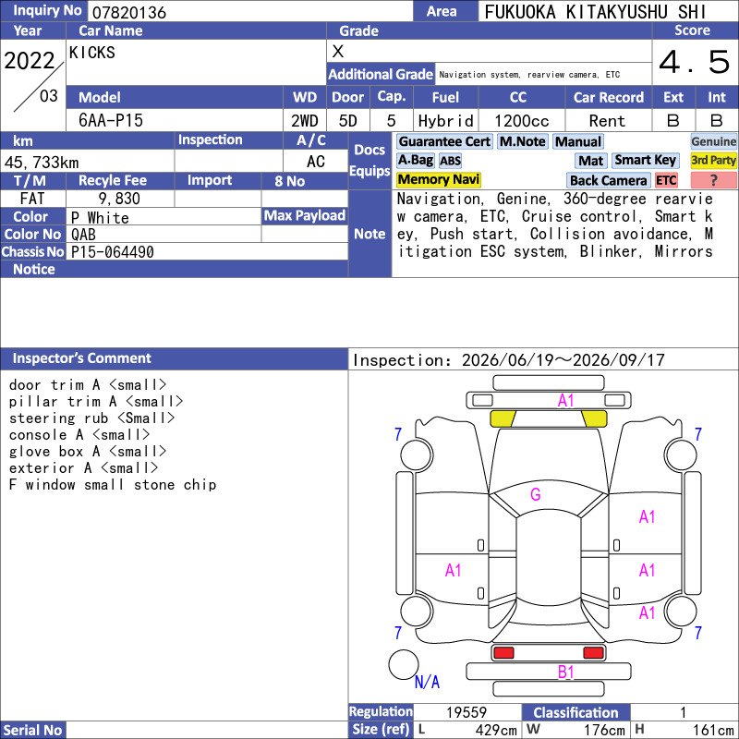Click the Guarantee Cert badge

[444, 142]
